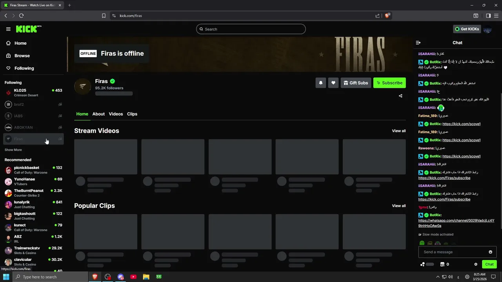
Task: Open the emoji picker in message box
Action: tap(490, 252)
